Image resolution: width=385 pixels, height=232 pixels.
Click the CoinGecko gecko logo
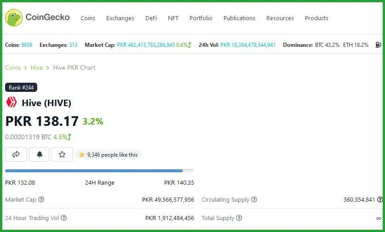tap(14, 17)
